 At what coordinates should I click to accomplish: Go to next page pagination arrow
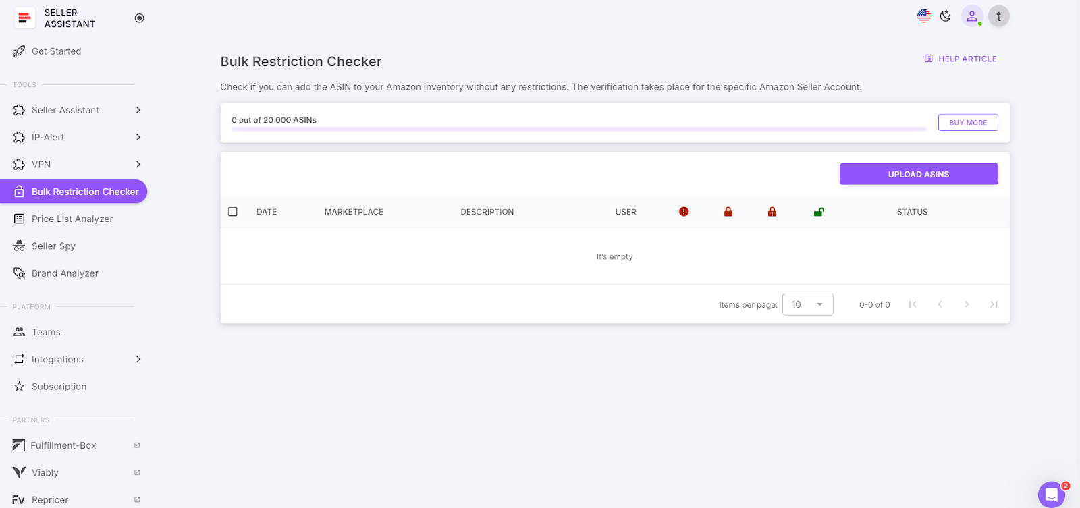click(967, 304)
